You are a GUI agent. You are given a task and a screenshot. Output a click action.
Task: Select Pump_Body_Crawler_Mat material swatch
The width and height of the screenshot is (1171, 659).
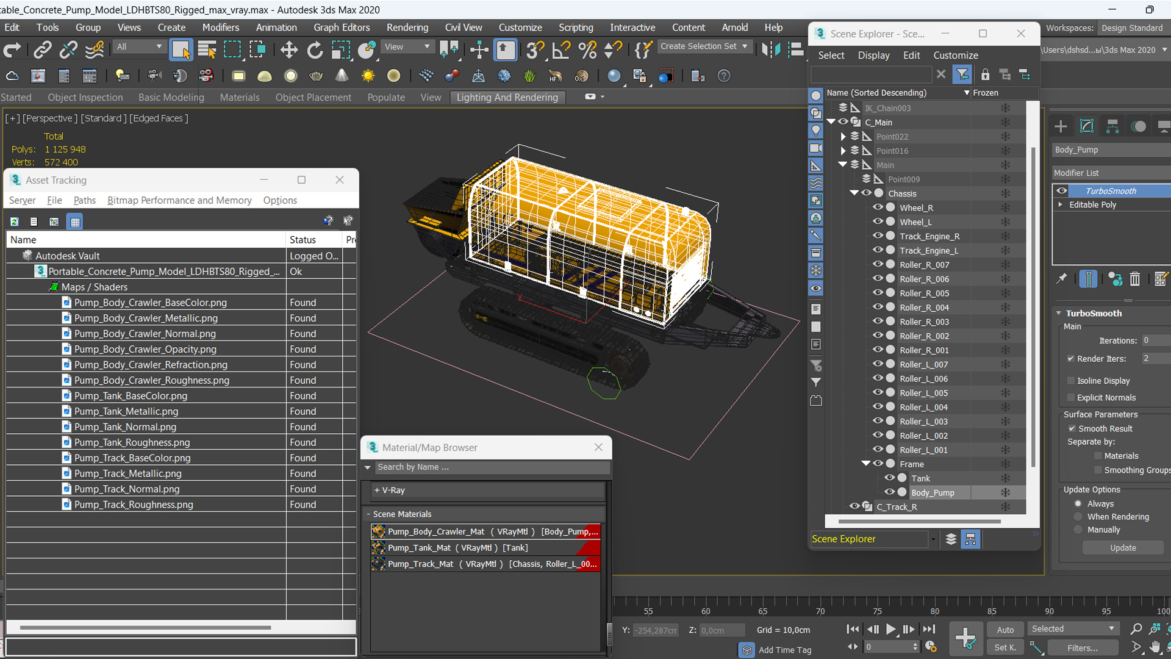click(x=378, y=531)
